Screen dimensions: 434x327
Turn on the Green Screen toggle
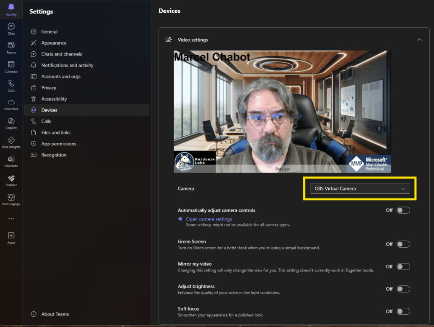tap(403, 244)
